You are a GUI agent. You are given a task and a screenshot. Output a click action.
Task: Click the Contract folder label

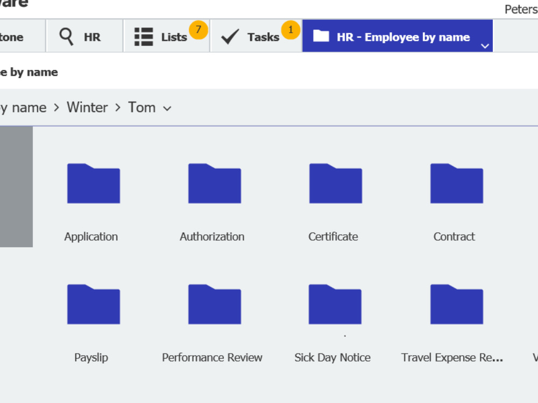point(454,236)
